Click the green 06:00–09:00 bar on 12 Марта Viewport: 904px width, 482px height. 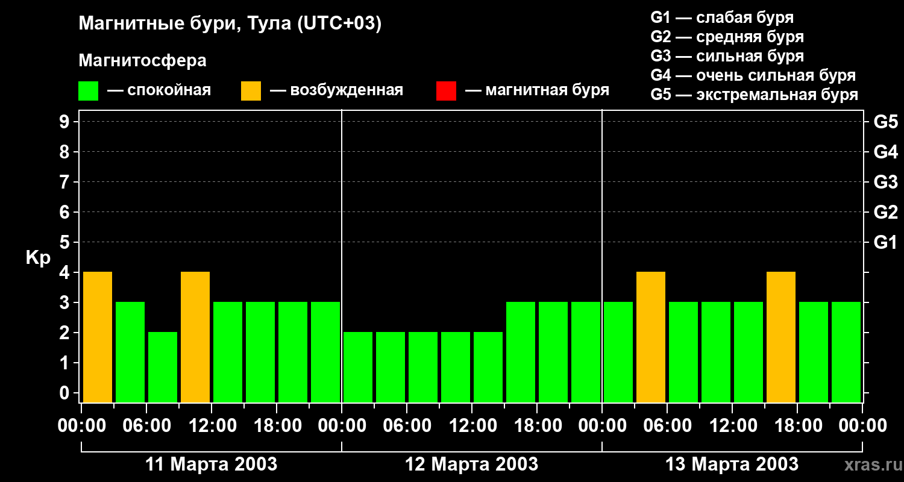coord(423,367)
